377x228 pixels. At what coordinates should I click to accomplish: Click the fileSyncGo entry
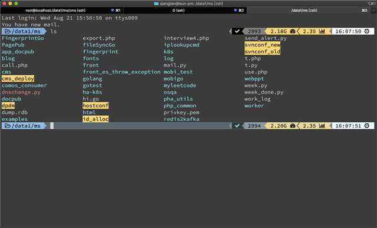pos(99,45)
